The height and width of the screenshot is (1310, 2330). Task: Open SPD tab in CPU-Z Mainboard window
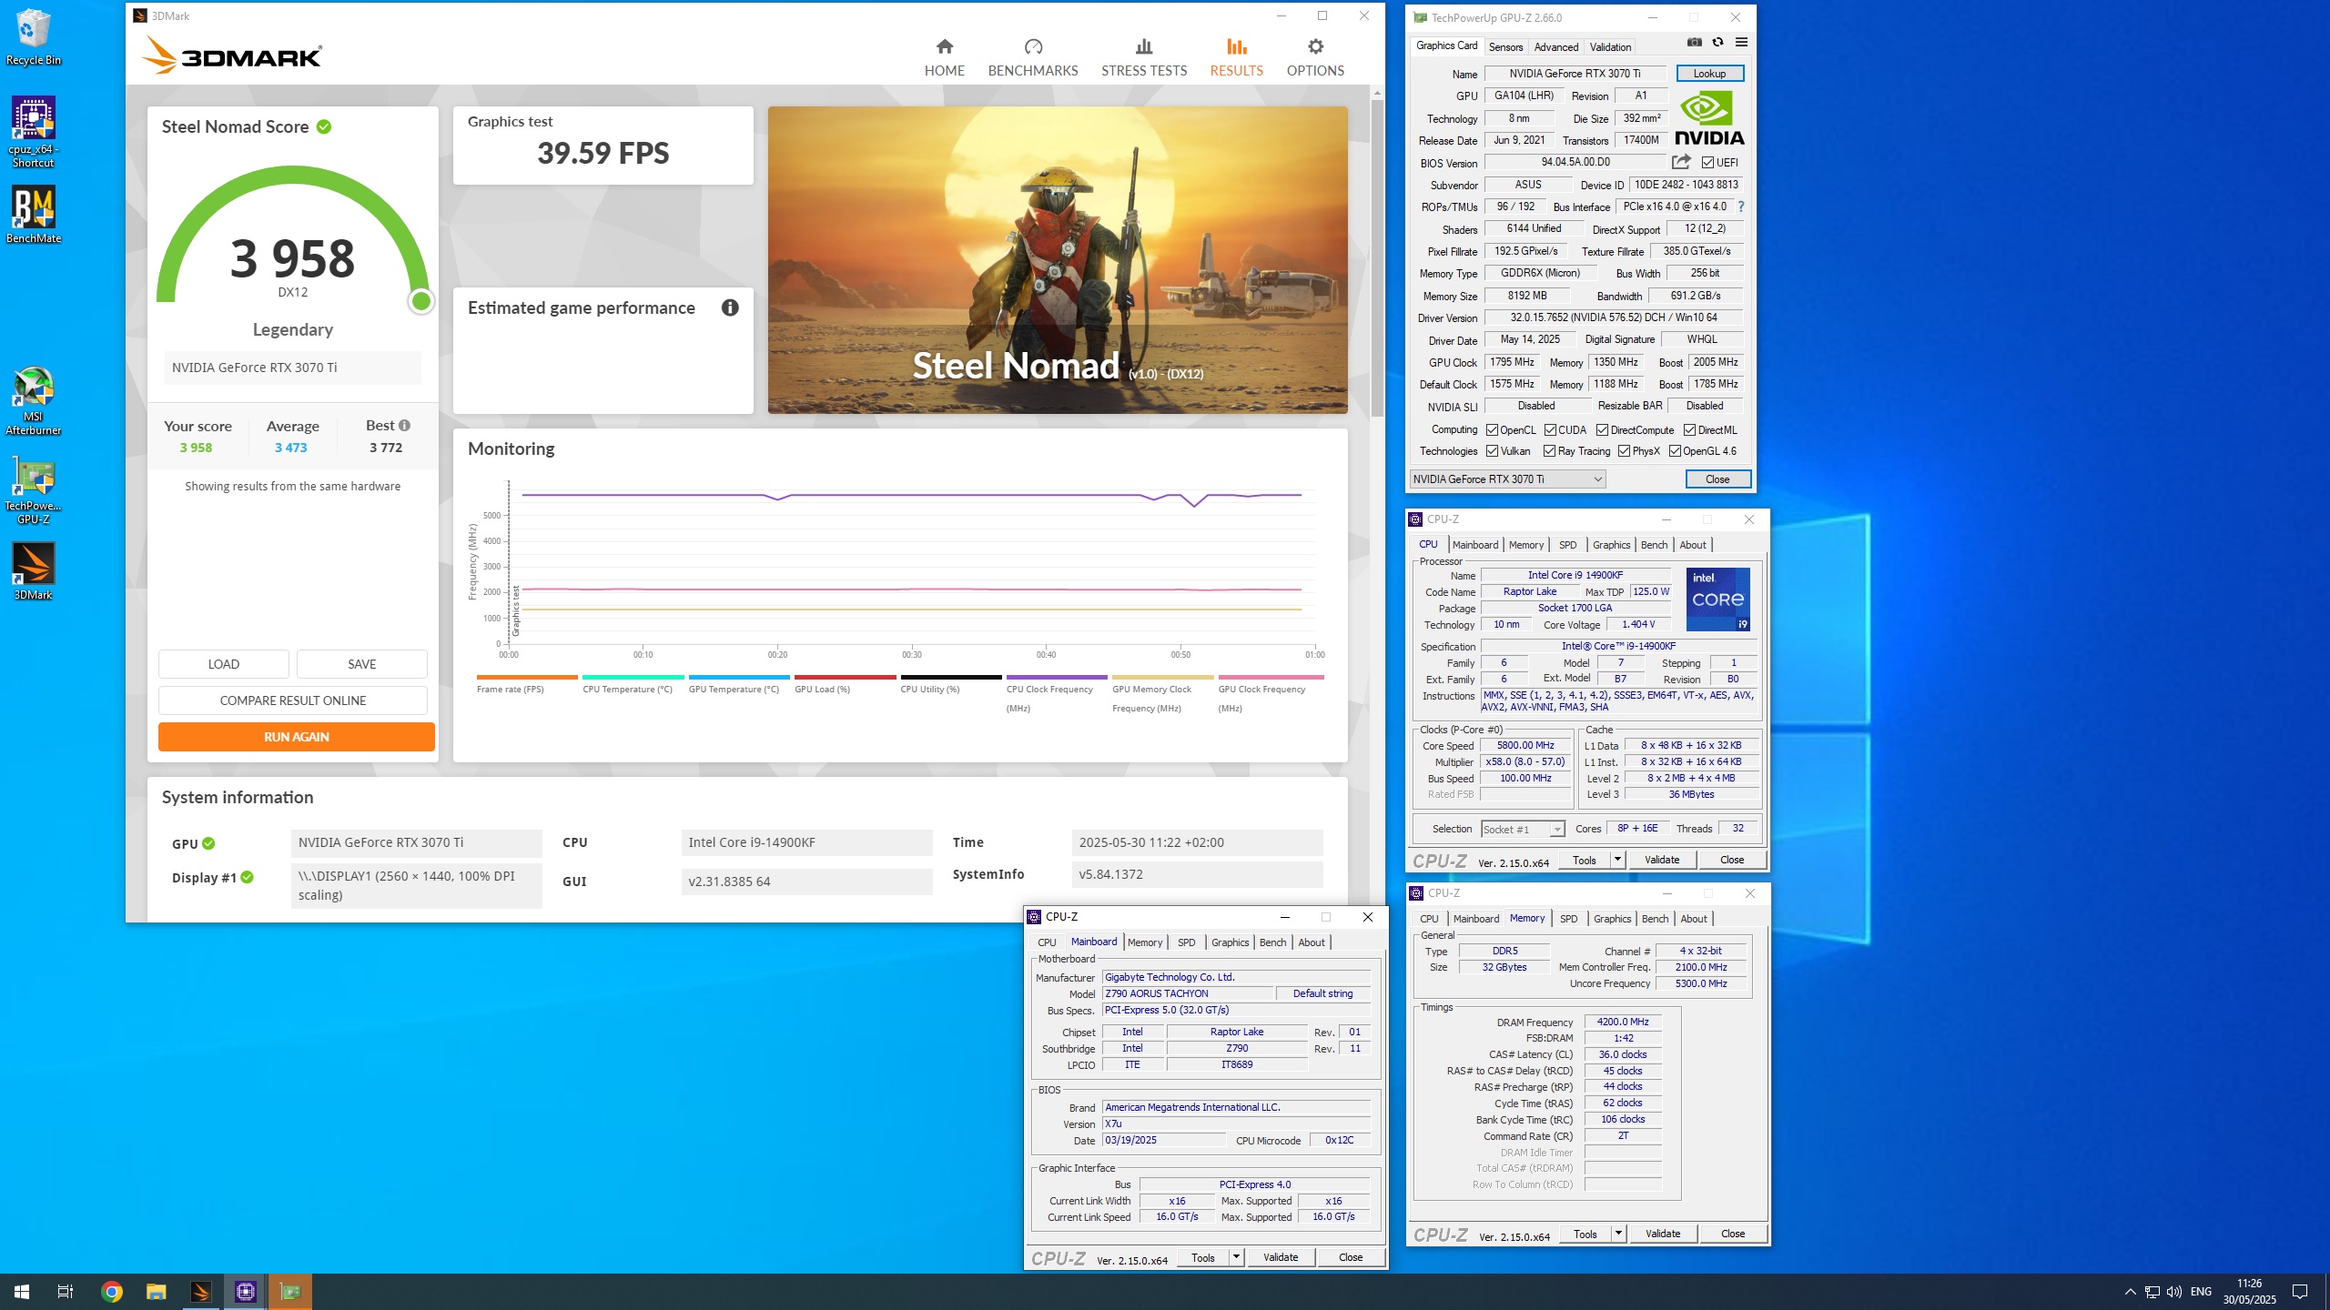point(1186,942)
